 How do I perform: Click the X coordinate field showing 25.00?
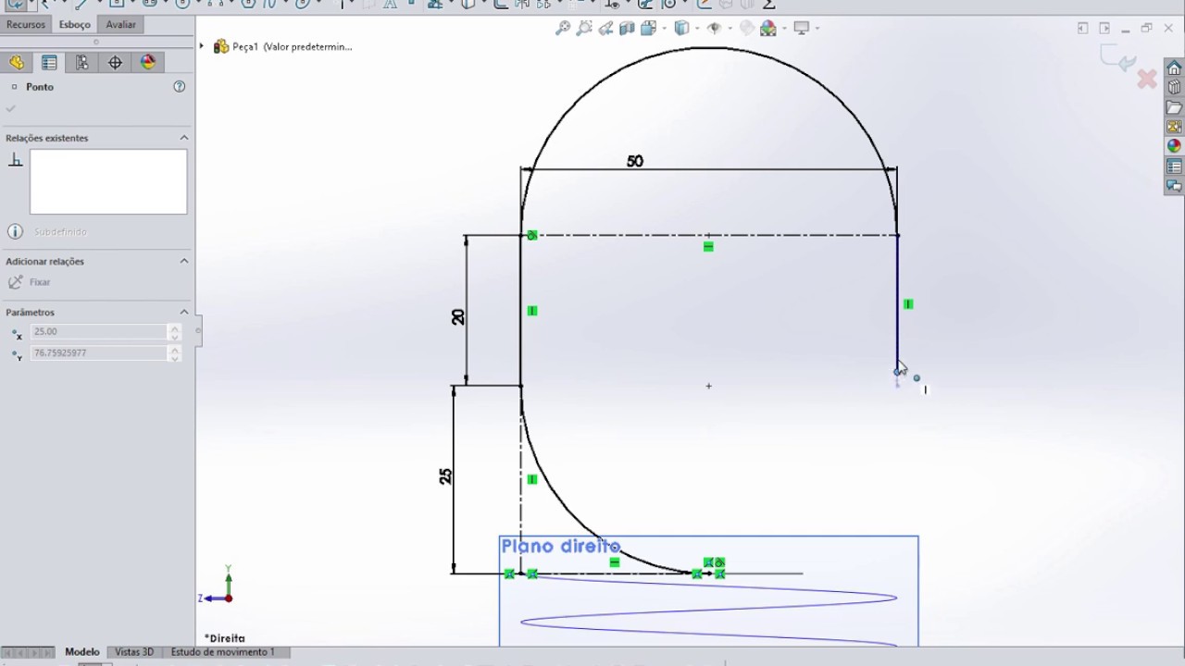coord(99,331)
